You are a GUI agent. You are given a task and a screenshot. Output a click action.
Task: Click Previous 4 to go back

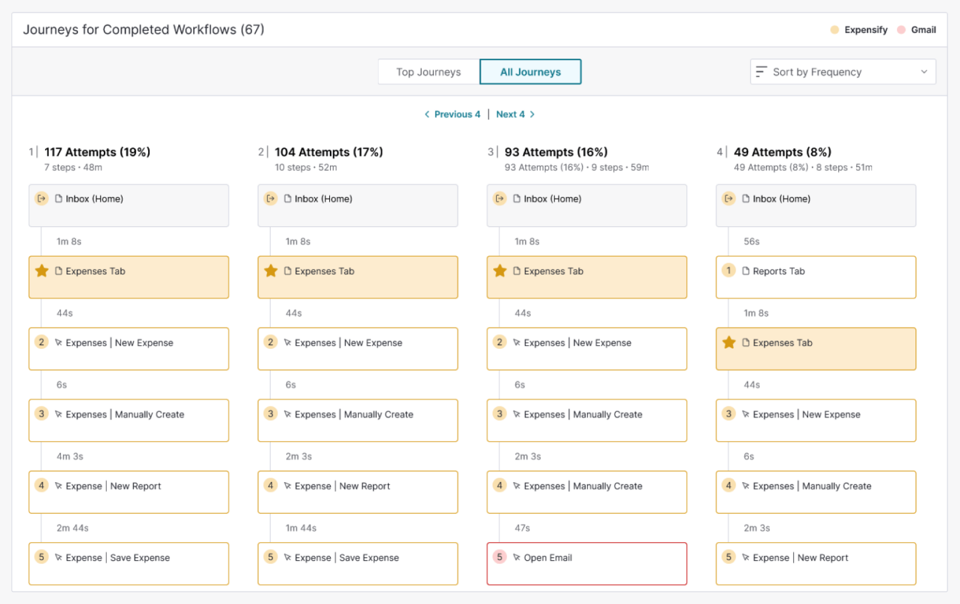click(457, 114)
